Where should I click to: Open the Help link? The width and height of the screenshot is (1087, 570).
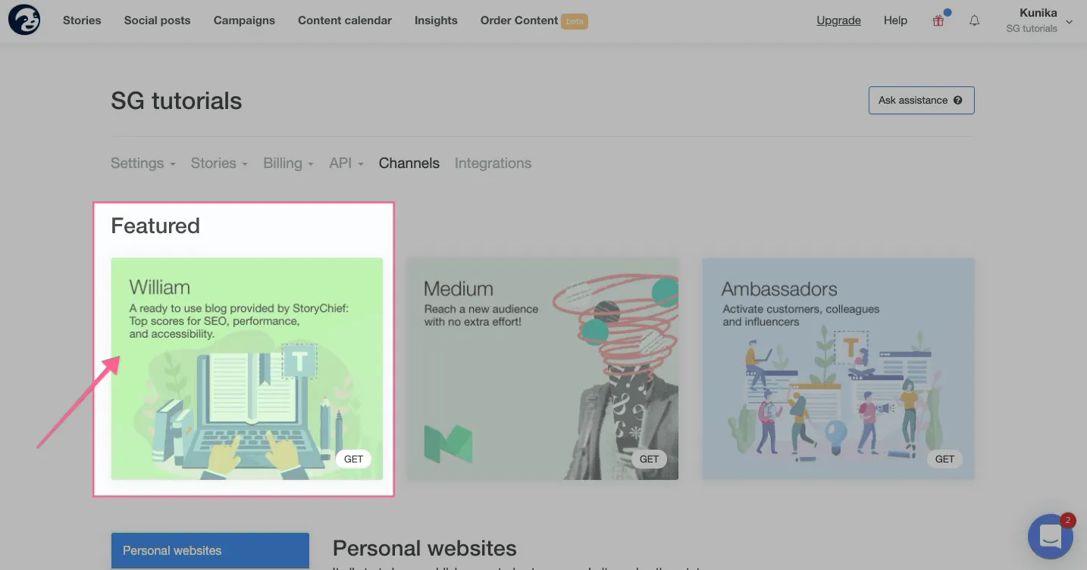(895, 20)
